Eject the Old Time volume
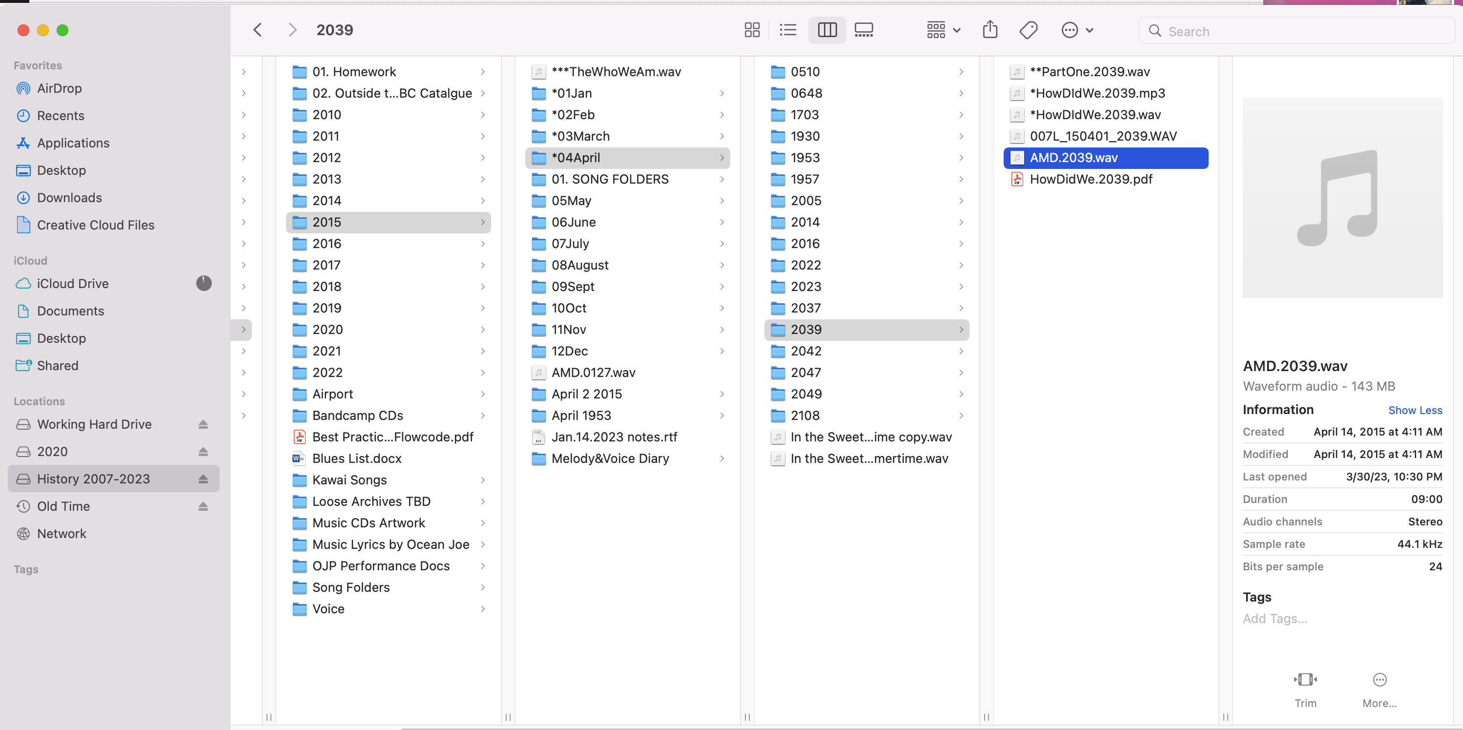This screenshot has height=730, width=1463. [204, 506]
